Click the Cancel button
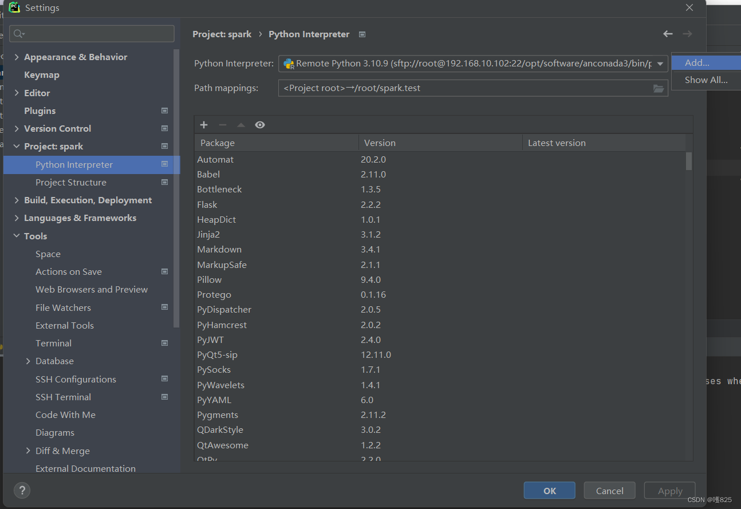Viewport: 741px width, 509px height. (x=609, y=491)
